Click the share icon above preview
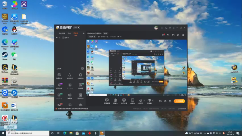Screen dimensions: 242x136 point(183,35)
